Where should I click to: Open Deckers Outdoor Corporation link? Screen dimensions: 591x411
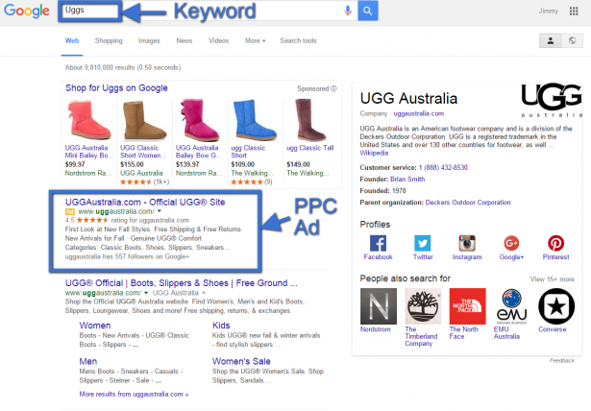point(468,203)
